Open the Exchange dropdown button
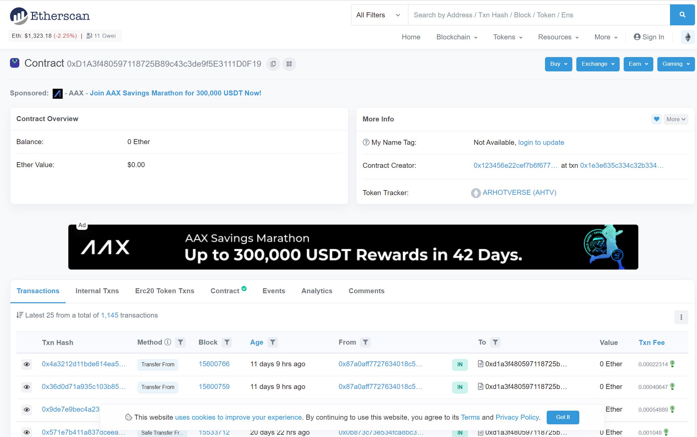Screen dimensions: 697x437 [598, 64]
